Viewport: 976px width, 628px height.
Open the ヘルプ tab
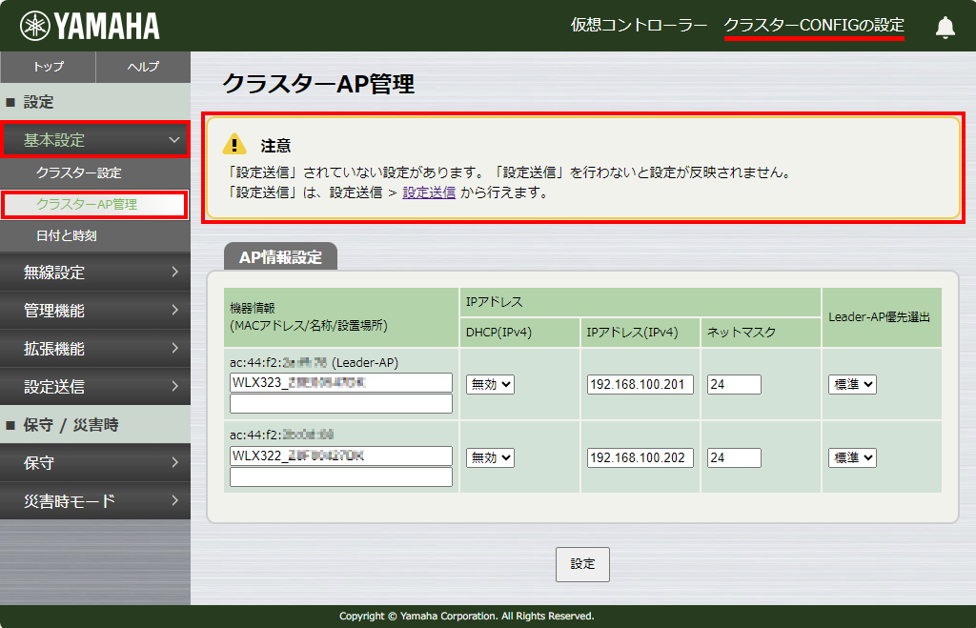pyautogui.click(x=142, y=68)
